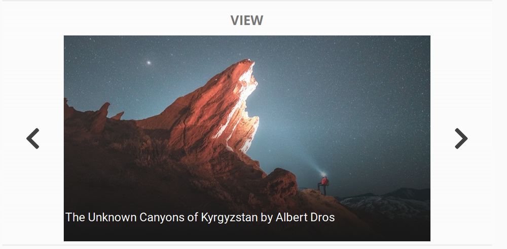
Task: Click the page's right-edge scrollbar strip
Action: coord(499,124)
